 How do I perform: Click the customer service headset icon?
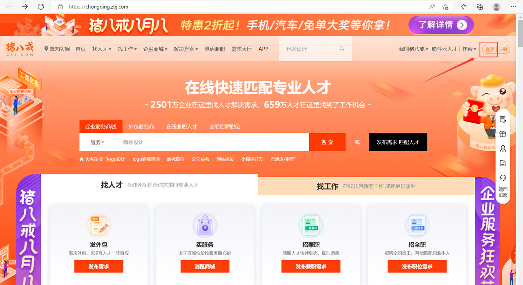tap(503, 178)
